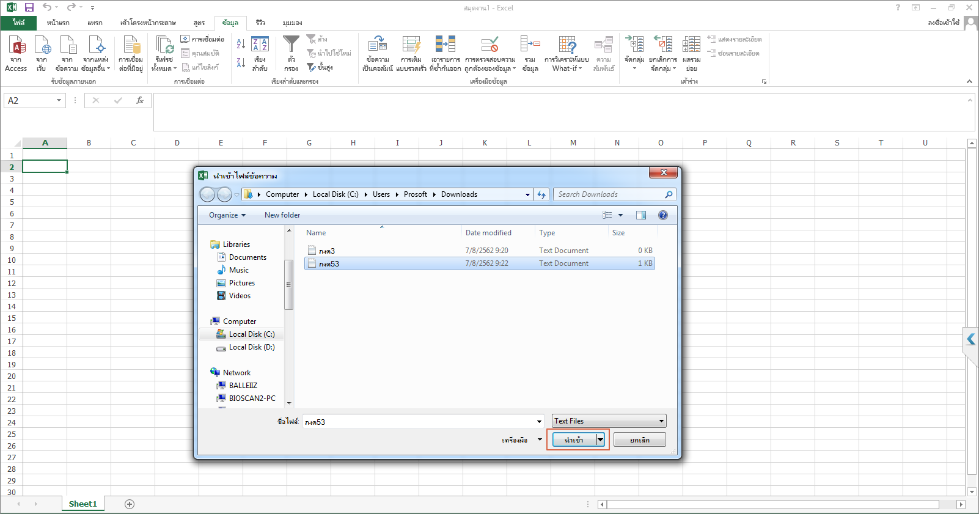979x514 pixels.
Task: Save workbook from quick access toolbar
Action: tap(29, 7)
